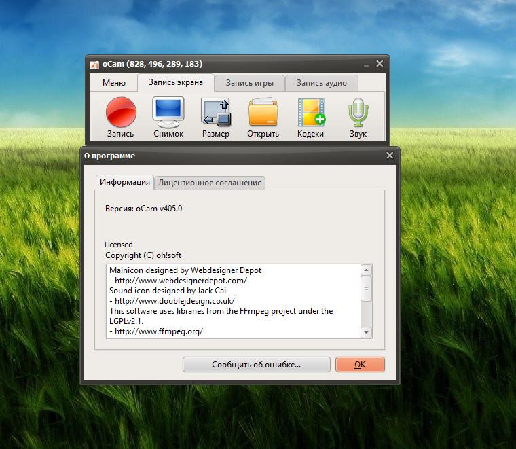This screenshot has height=449, width=516.
Task: Start recording with the red Запись button
Action: pos(121,117)
